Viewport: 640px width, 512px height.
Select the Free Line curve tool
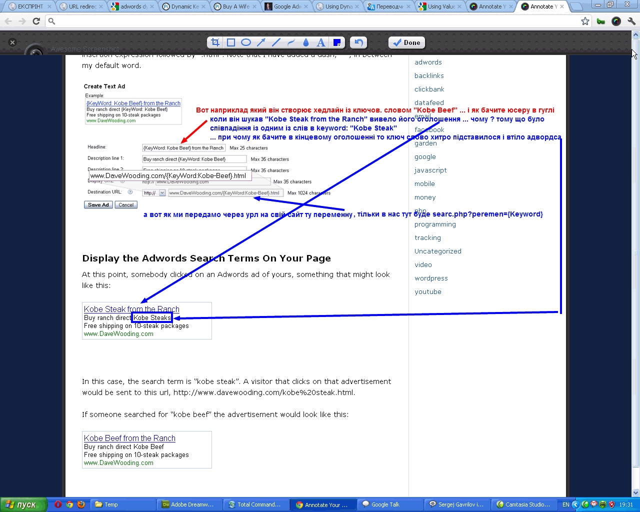[x=291, y=42]
